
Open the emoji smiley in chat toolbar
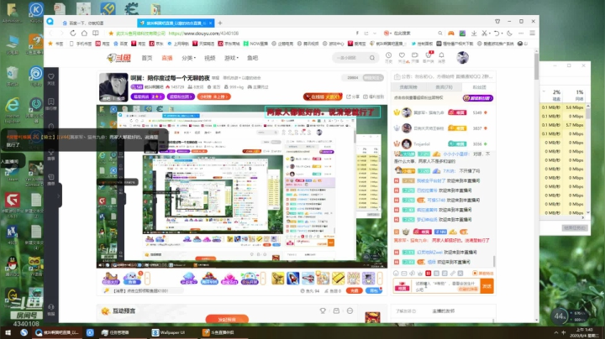tap(396, 273)
